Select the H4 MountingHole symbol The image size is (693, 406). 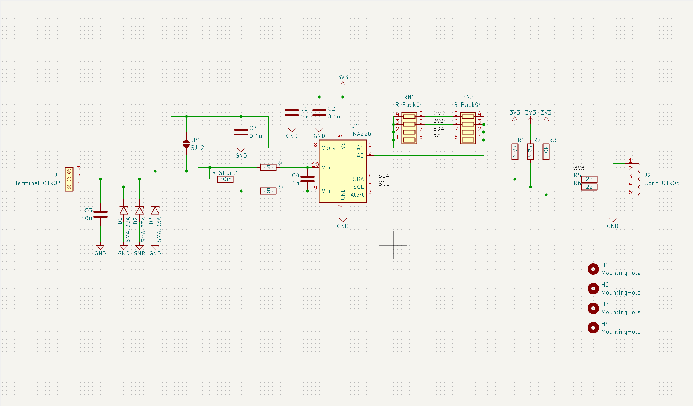(x=593, y=328)
